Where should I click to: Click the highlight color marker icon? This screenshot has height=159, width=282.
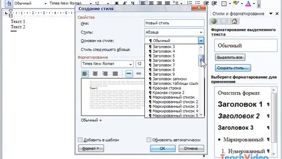pos(236,3)
